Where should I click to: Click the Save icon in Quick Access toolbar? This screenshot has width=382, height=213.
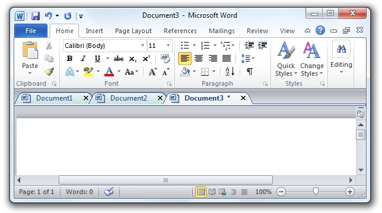click(x=36, y=16)
